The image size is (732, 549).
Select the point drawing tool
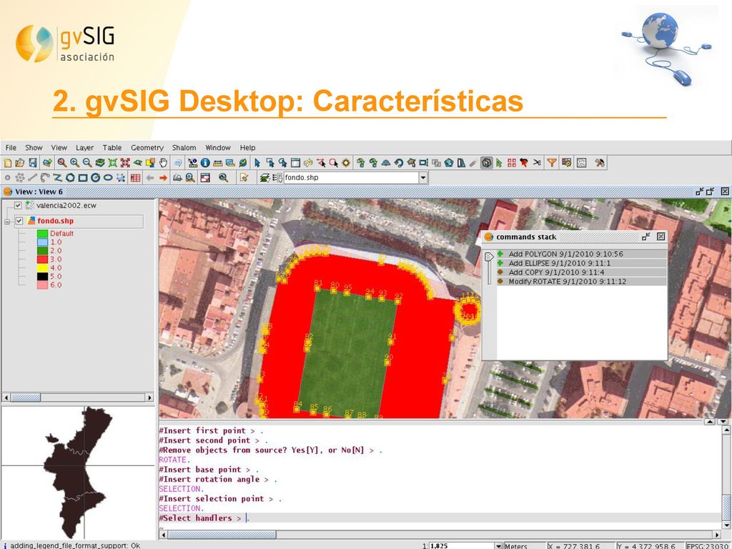[x=7, y=177]
